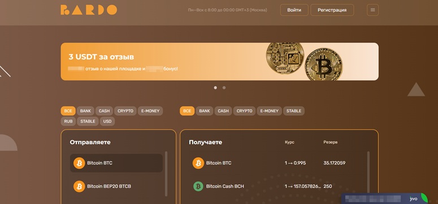Screen dimensions: 438x204
Task: Open the hamburger menu icon
Action: coord(372,10)
